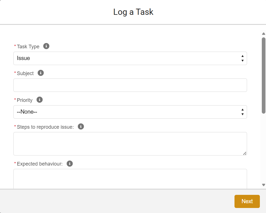266x213 pixels.
Task: Click the Steps to reproduce info icon
Action: coord(81,126)
